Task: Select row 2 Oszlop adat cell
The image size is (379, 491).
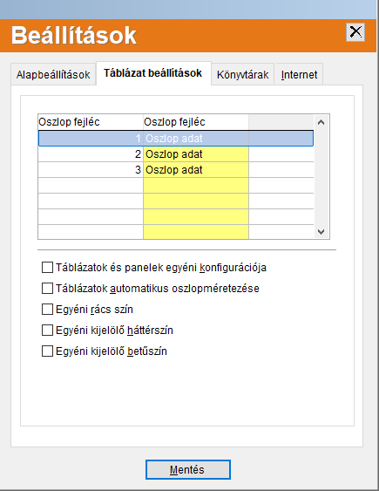Action: 196,154
